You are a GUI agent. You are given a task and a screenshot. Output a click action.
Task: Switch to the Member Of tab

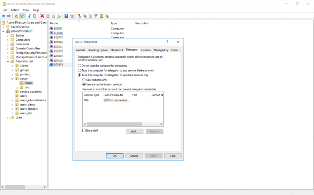click(x=117, y=50)
